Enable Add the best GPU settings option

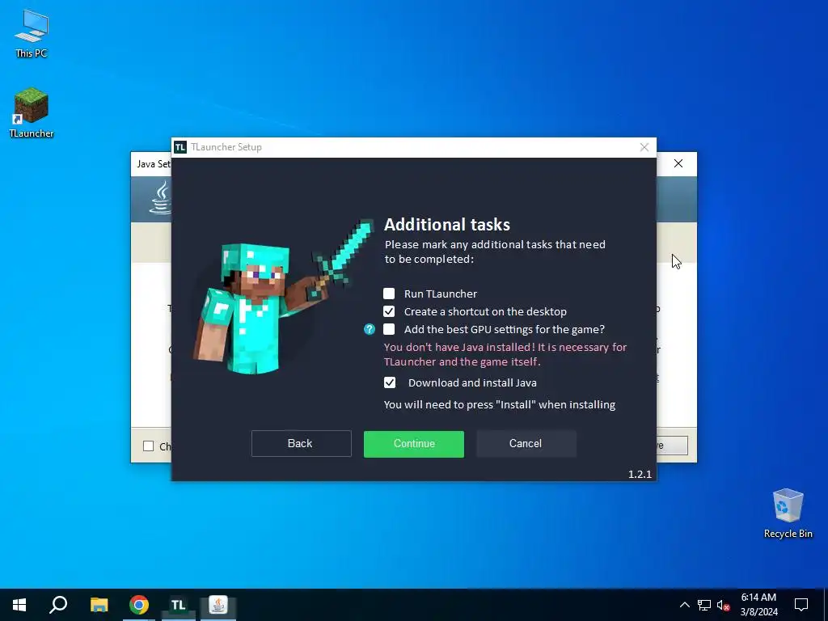tap(389, 330)
